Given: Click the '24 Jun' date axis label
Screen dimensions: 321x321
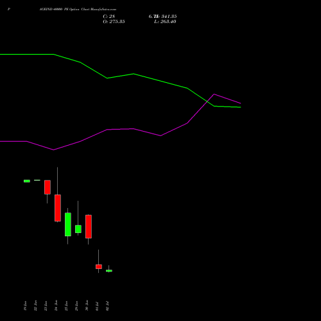Looking at the screenshot, I should tap(56, 306).
